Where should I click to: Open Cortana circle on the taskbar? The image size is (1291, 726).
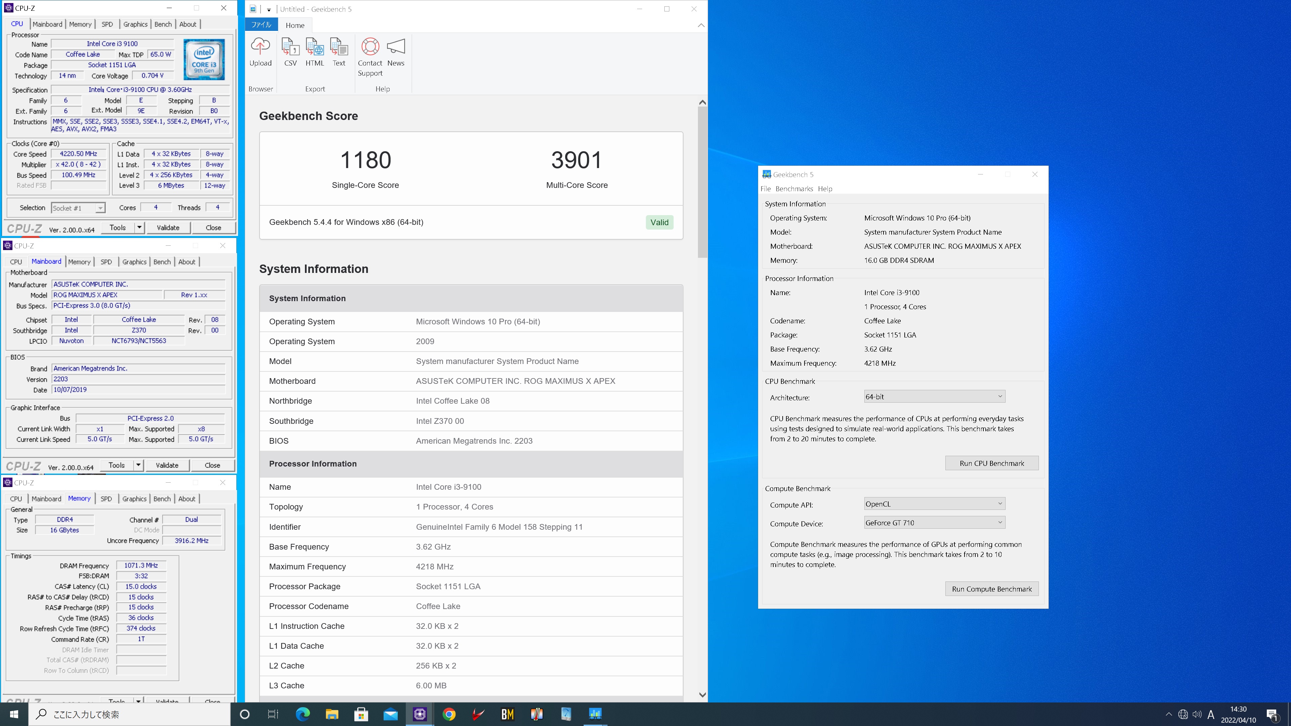click(244, 714)
